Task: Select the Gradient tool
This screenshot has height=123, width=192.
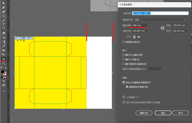Action: pos(4,42)
